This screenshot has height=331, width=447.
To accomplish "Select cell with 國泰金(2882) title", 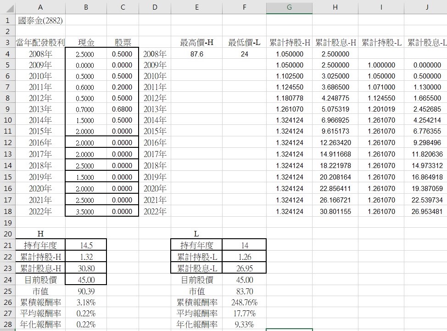I will [40, 21].
